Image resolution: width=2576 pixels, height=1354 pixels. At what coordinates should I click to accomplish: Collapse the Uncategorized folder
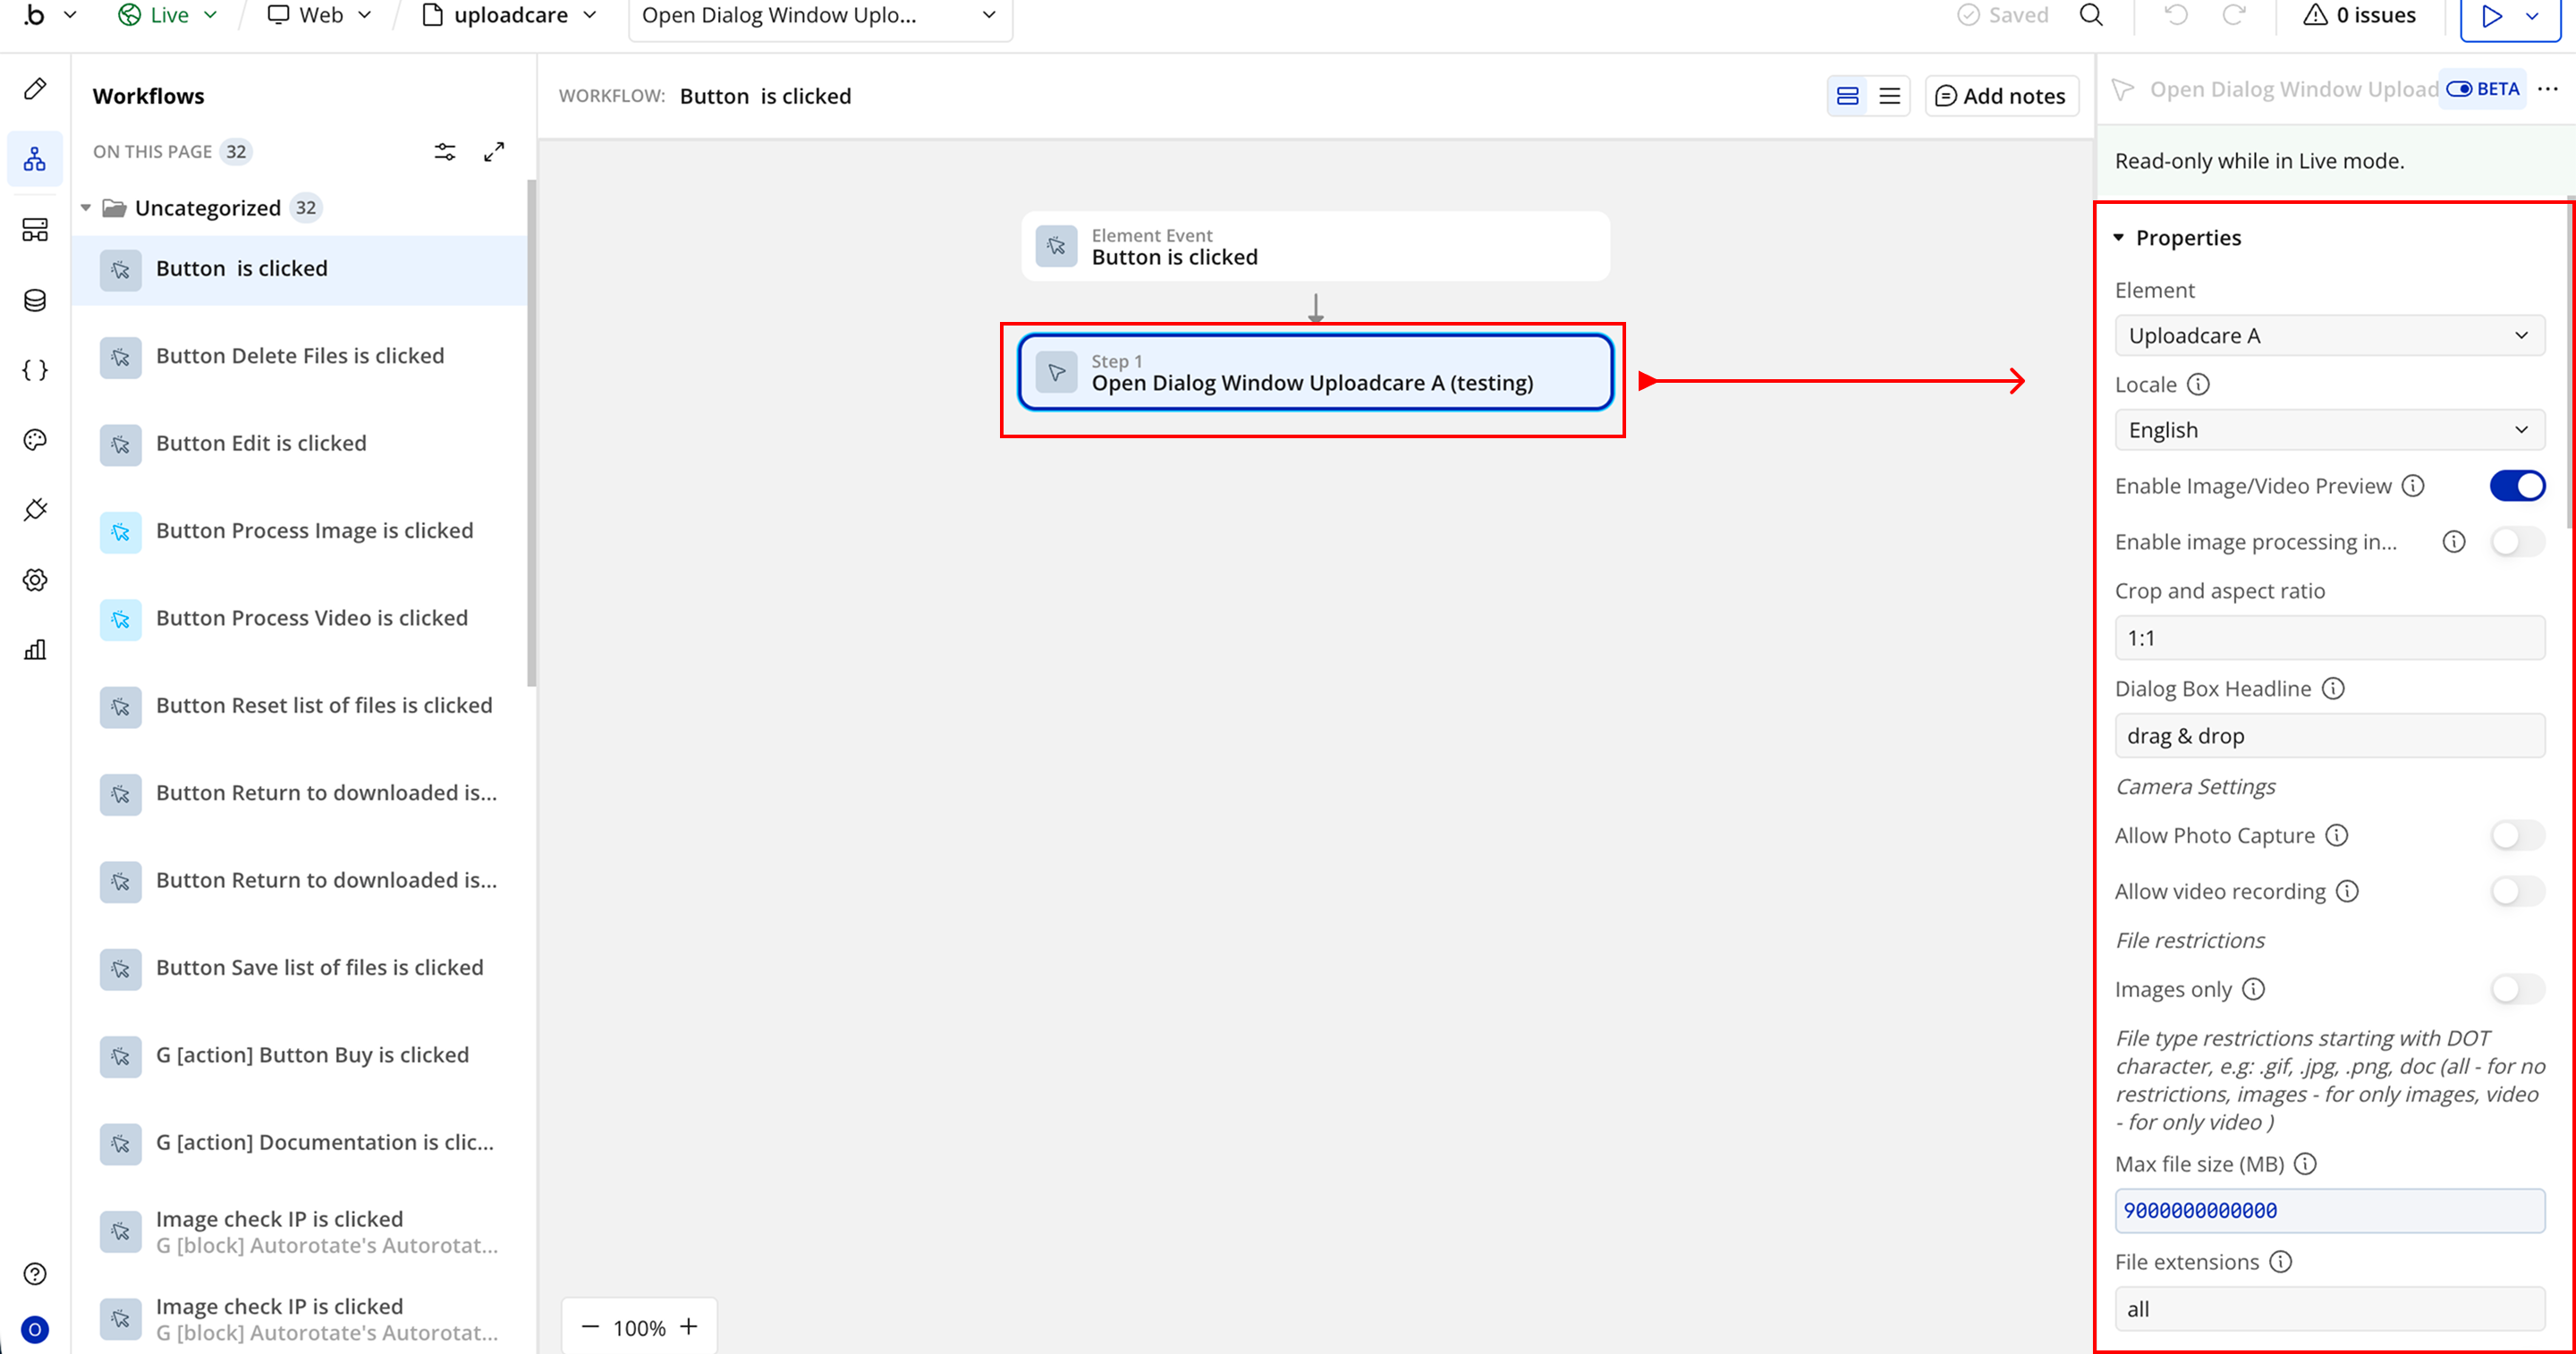click(x=86, y=208)
